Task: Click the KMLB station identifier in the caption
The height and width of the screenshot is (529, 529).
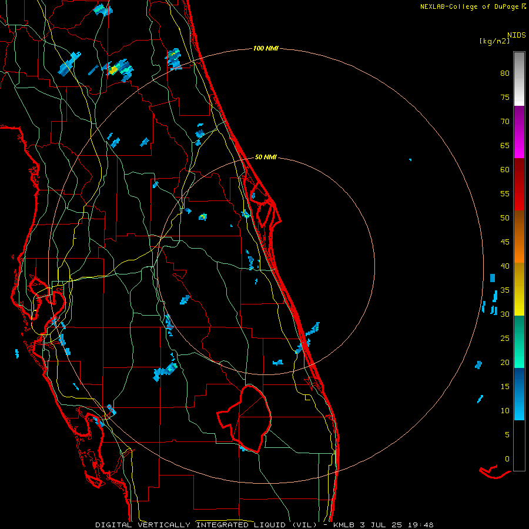Action: [x=344, y=525]
